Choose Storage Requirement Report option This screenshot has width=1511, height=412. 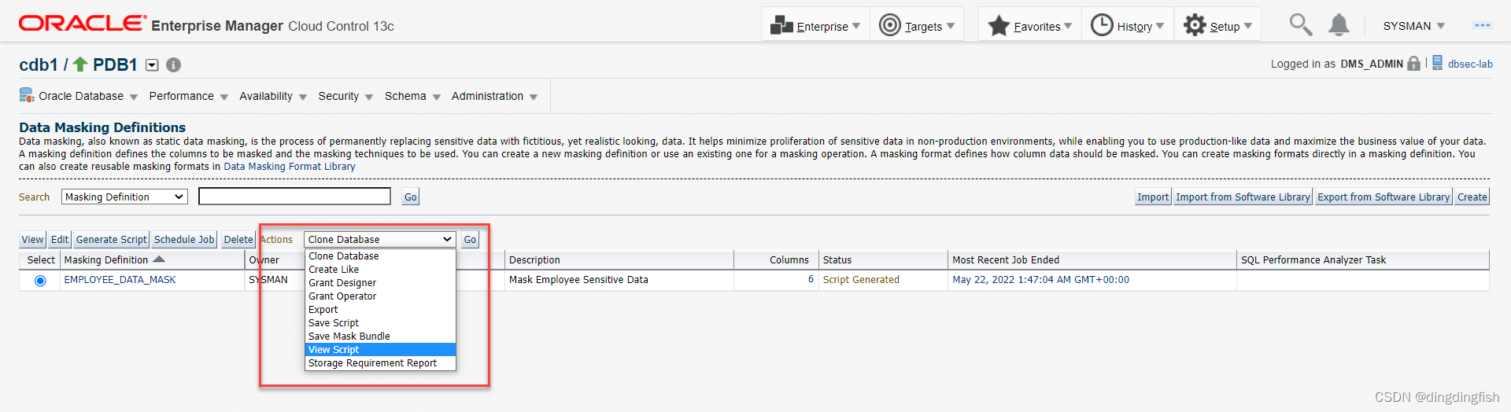coord(380,363)
